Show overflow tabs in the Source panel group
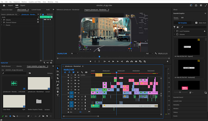208x121 pixels. point(53,9)
